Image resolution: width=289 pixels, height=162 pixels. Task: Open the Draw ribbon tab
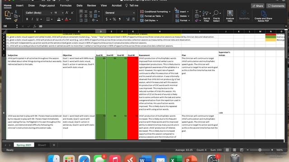[31, 5]
